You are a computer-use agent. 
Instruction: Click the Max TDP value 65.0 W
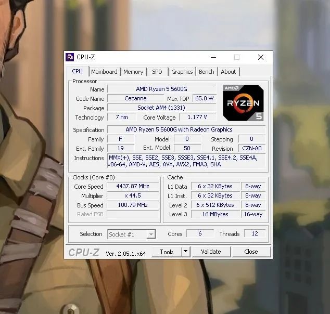[205, 98]
